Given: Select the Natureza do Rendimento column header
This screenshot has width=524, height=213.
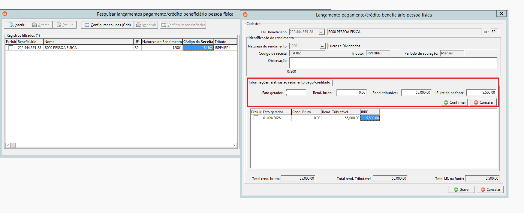Looking at the screenshot, I should (x=162, y=42).
